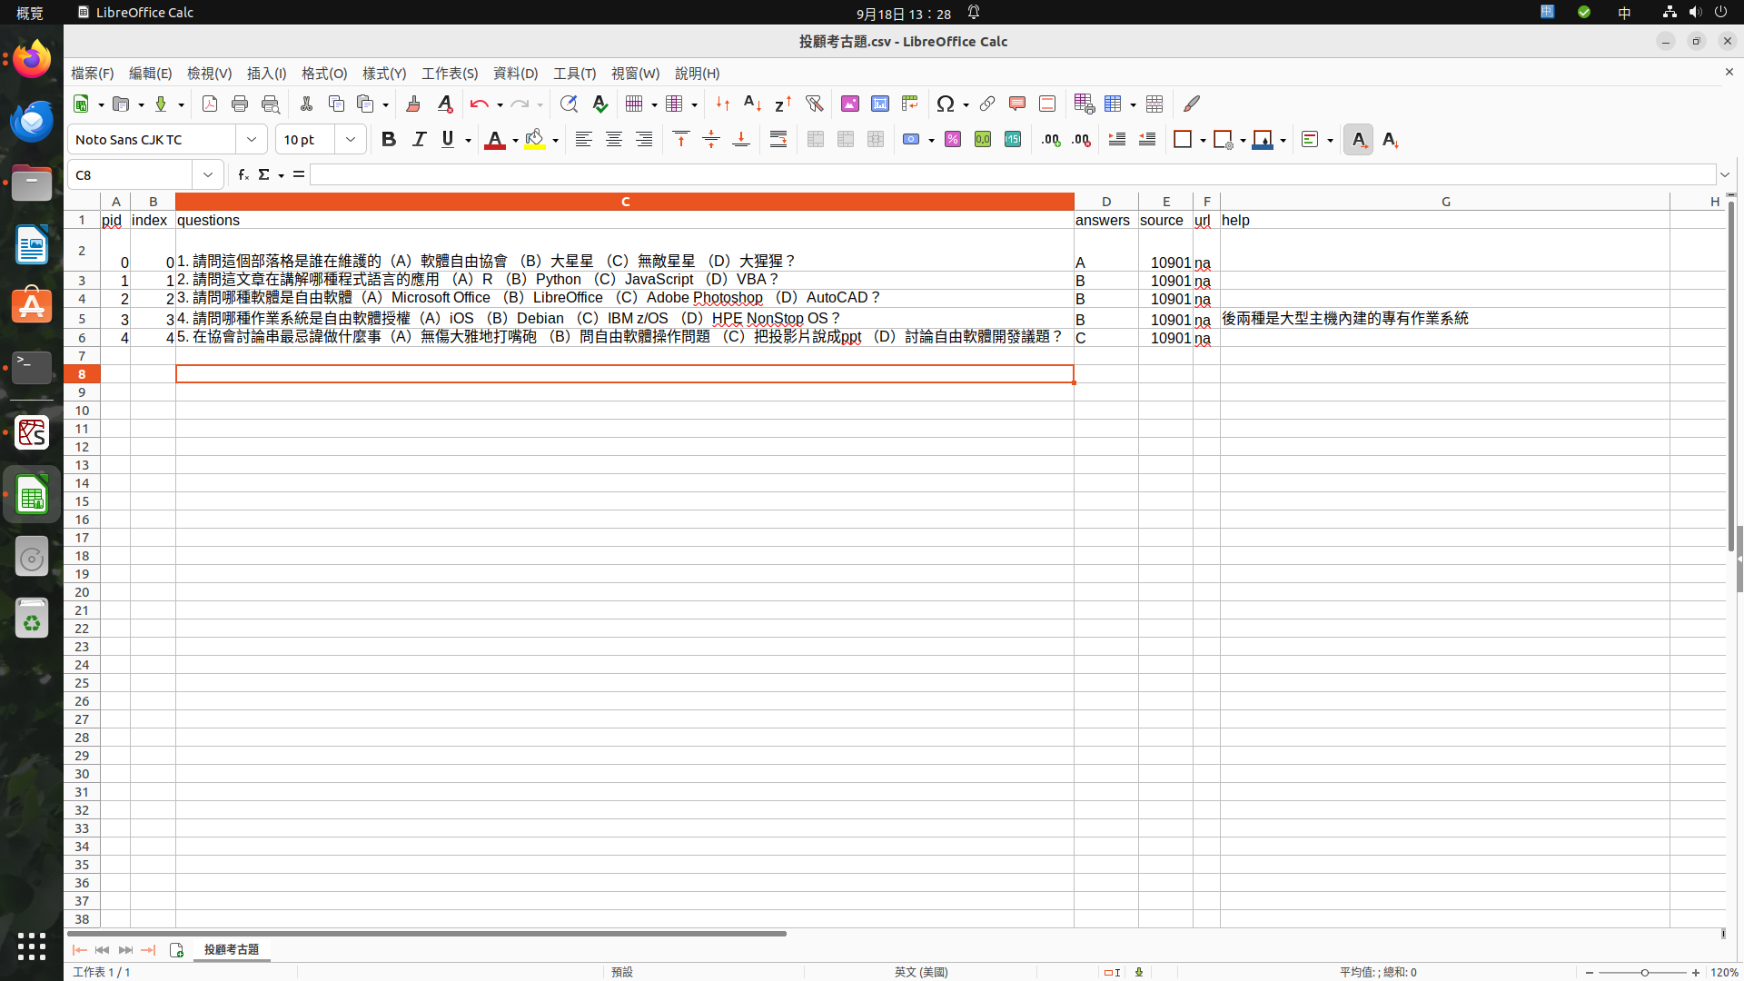Toggle Italic formatting

419,139
